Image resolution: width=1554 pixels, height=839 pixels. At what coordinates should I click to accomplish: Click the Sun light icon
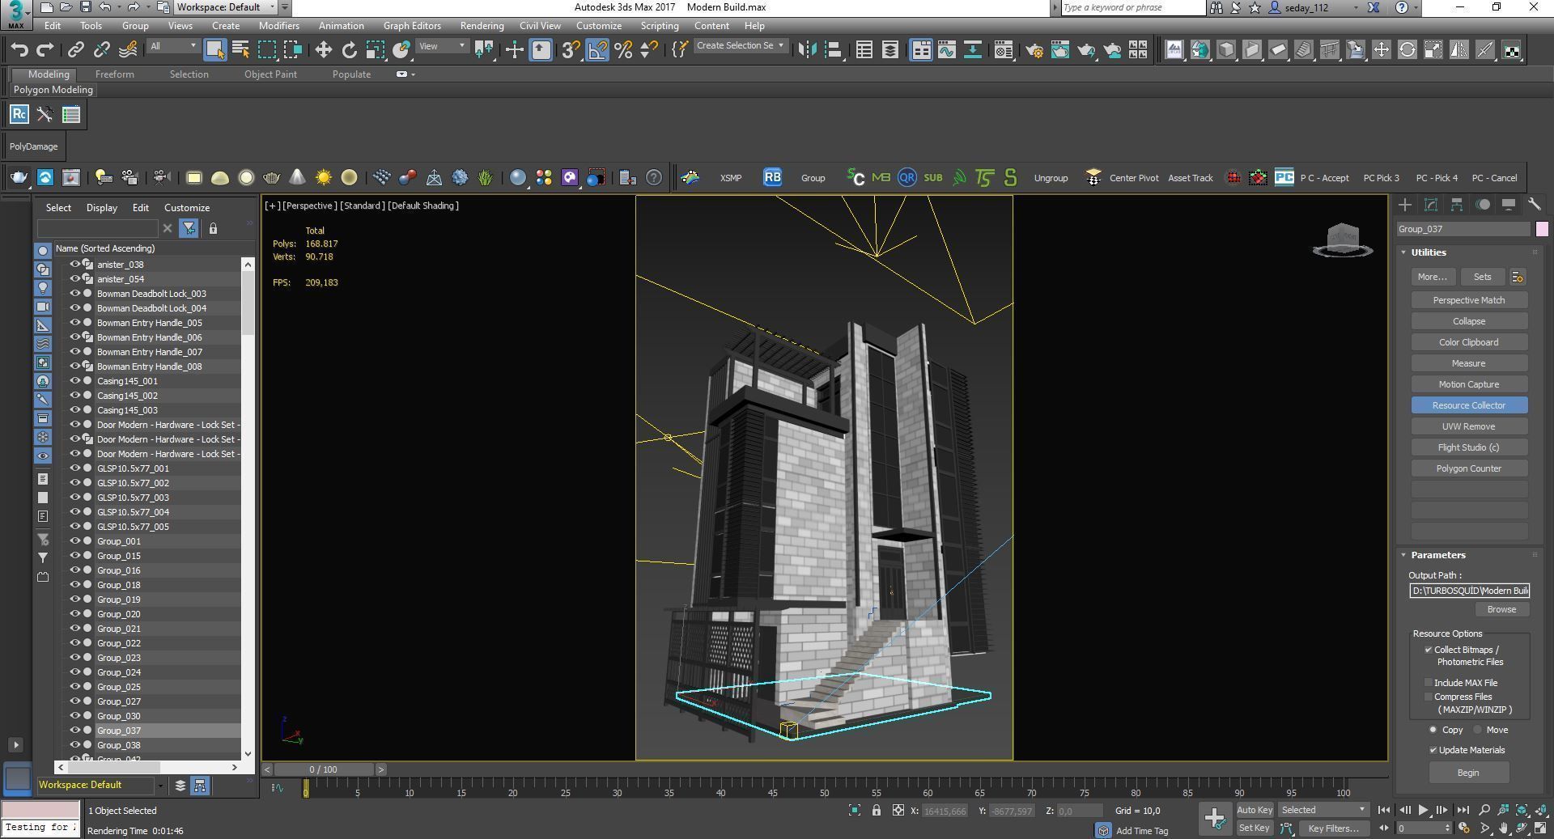[323, 177]
